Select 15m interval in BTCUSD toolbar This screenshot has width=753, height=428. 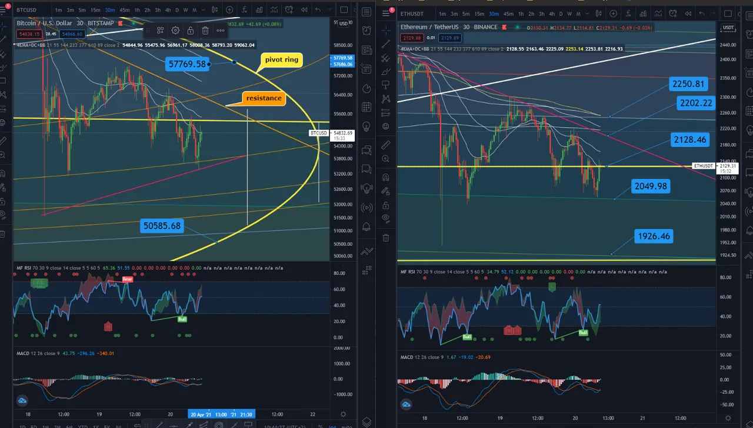(x=95, y=10)
